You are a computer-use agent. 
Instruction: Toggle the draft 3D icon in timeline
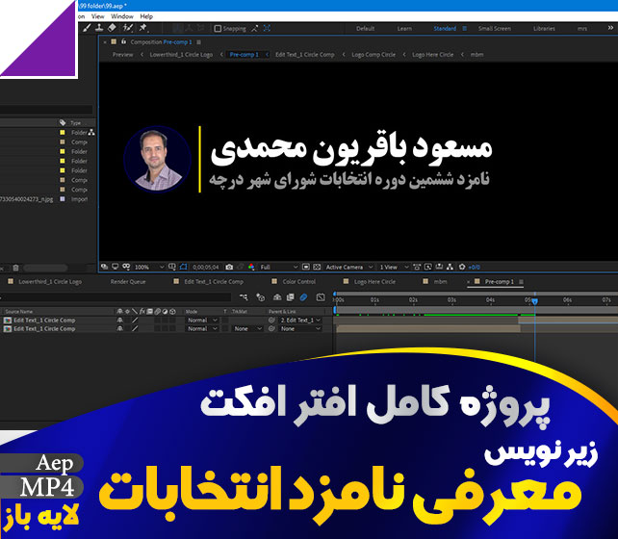click(x=261, y=297)
